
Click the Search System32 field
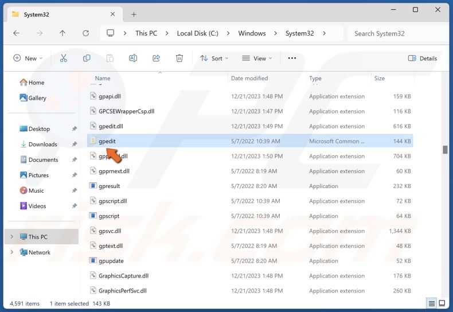click(x=399, y=33)
